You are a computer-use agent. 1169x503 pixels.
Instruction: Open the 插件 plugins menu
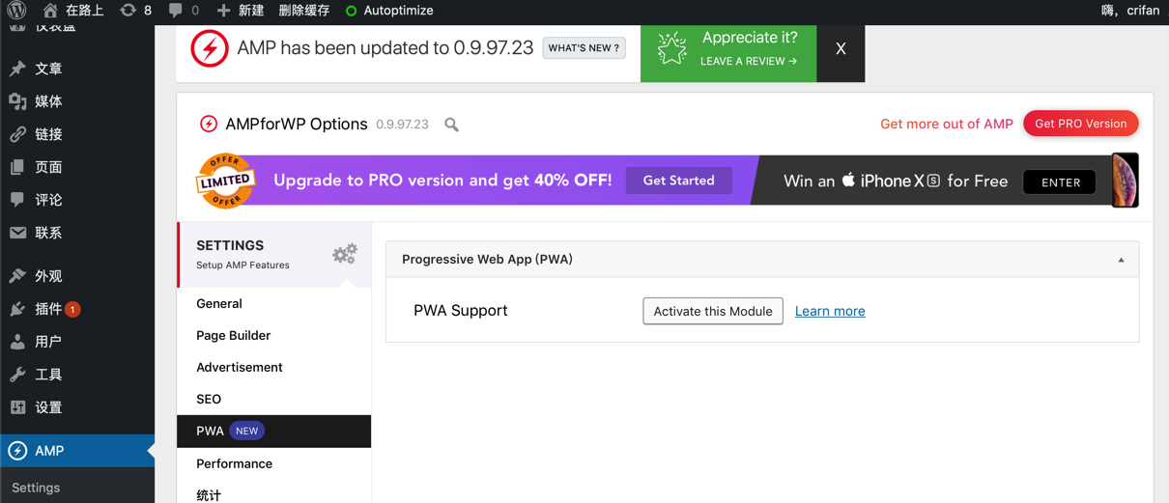point(48,309)
